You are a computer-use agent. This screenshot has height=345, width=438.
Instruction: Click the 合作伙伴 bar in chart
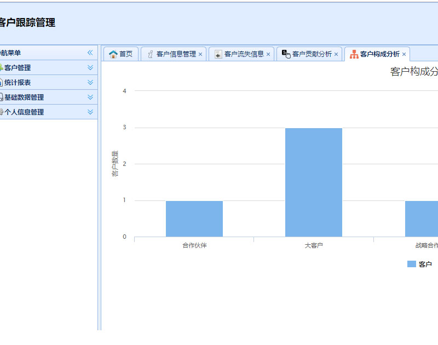pos(194,219)
